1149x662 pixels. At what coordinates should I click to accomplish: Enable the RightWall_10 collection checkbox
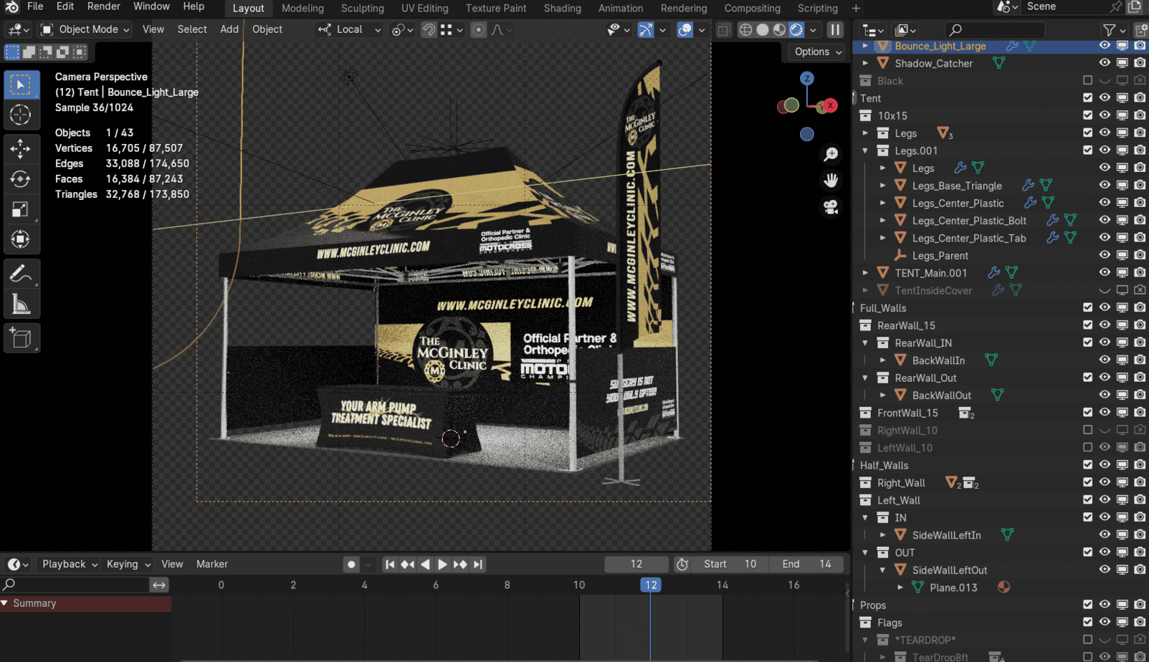pos(1087,430)
